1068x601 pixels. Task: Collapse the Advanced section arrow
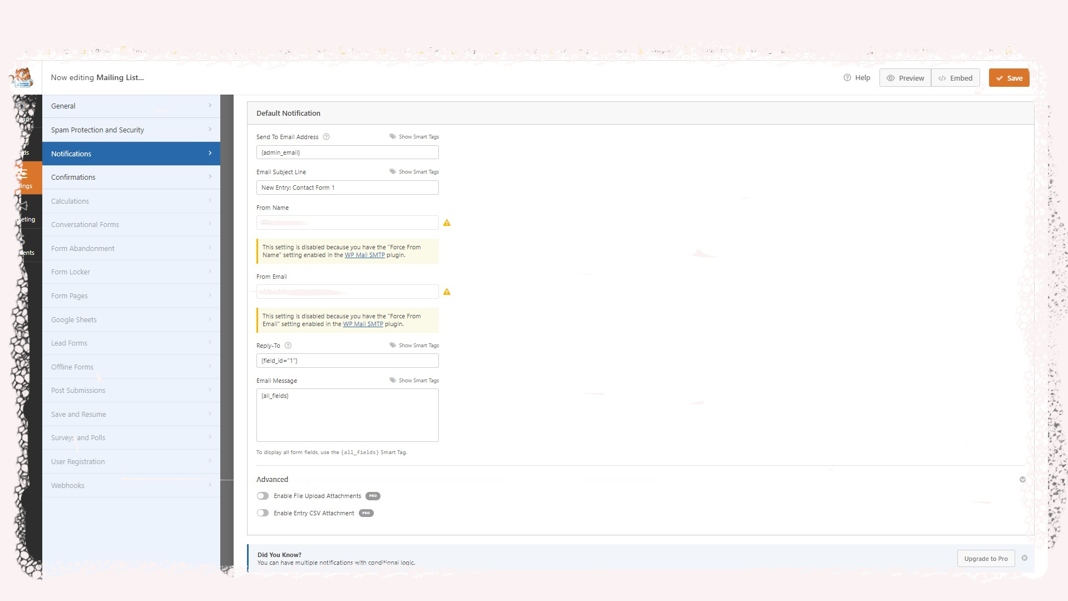tap(1022, 480)
